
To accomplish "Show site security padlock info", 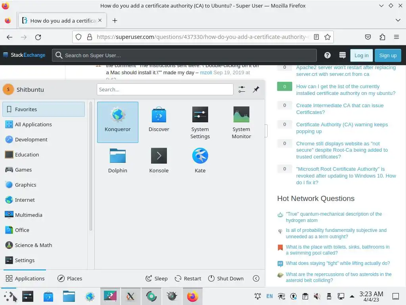I will 90,37.
